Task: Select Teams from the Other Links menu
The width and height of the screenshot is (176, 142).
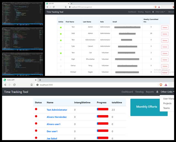Action: point(166,108)
